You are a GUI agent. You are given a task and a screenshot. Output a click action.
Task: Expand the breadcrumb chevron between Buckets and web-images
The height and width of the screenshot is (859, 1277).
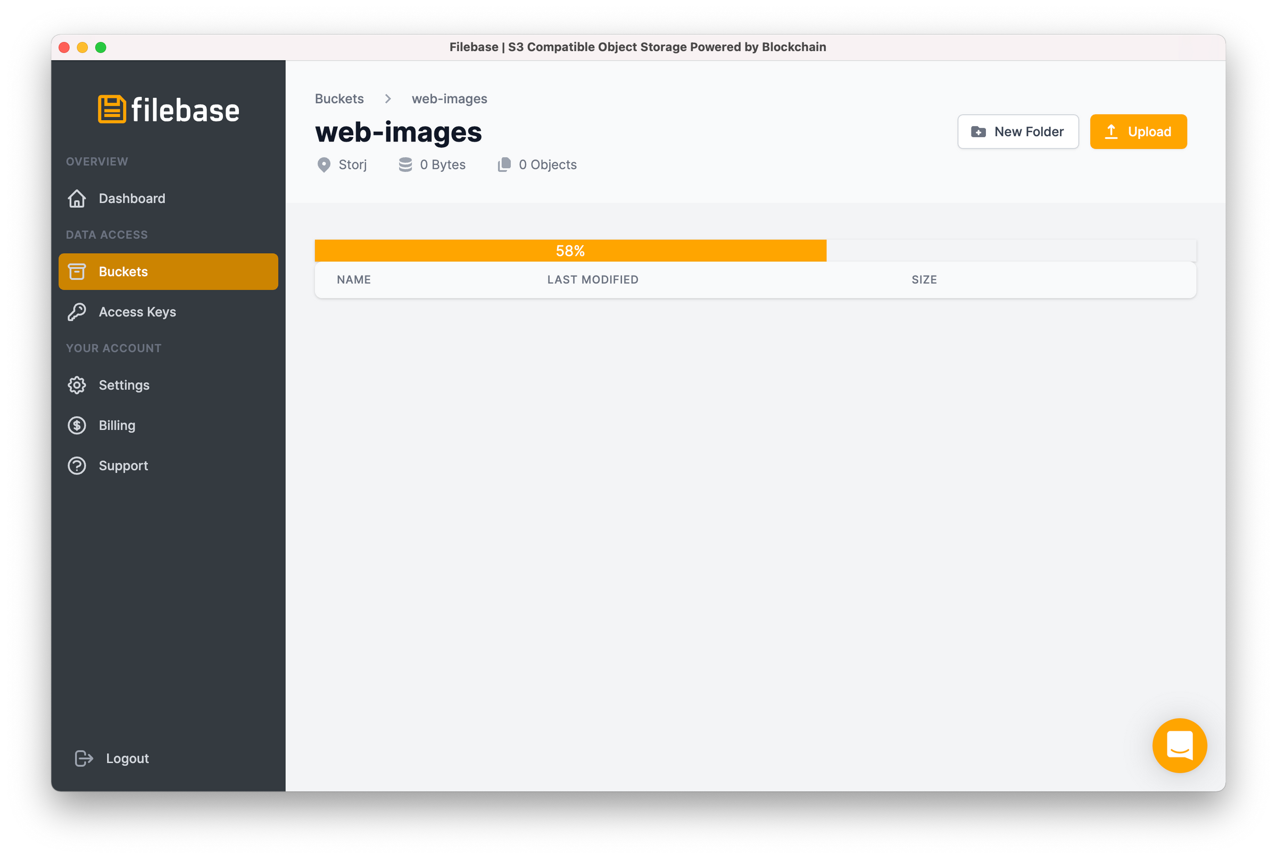click(x=388, y=98)
